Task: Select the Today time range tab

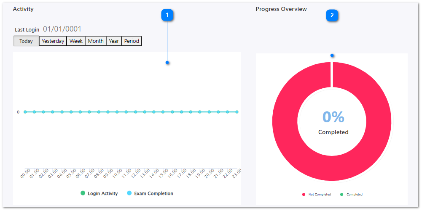Action: 26,41
